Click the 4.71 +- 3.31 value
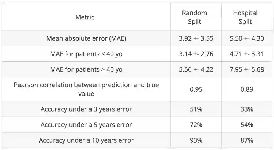 pyautogui.click(x=247, y=54)
